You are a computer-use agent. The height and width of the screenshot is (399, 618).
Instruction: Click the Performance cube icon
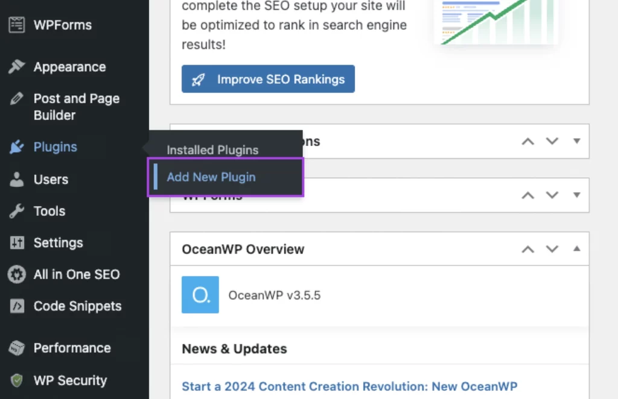point(16,348)
